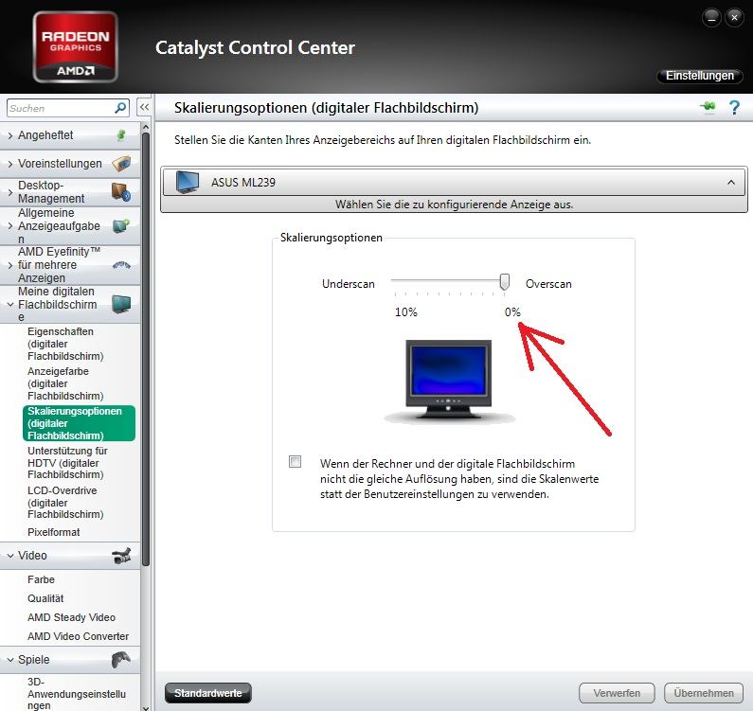Viewport: 753px width, 711px height.
Task: Open 3D-Anwendungseinstellungen
Action: [x=77, y=694]
